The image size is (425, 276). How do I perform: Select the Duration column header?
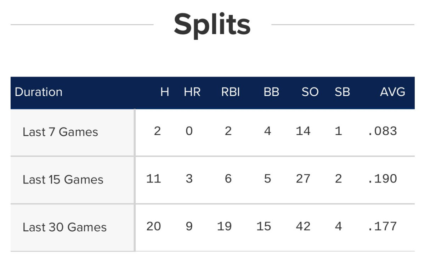pos(39,92)
